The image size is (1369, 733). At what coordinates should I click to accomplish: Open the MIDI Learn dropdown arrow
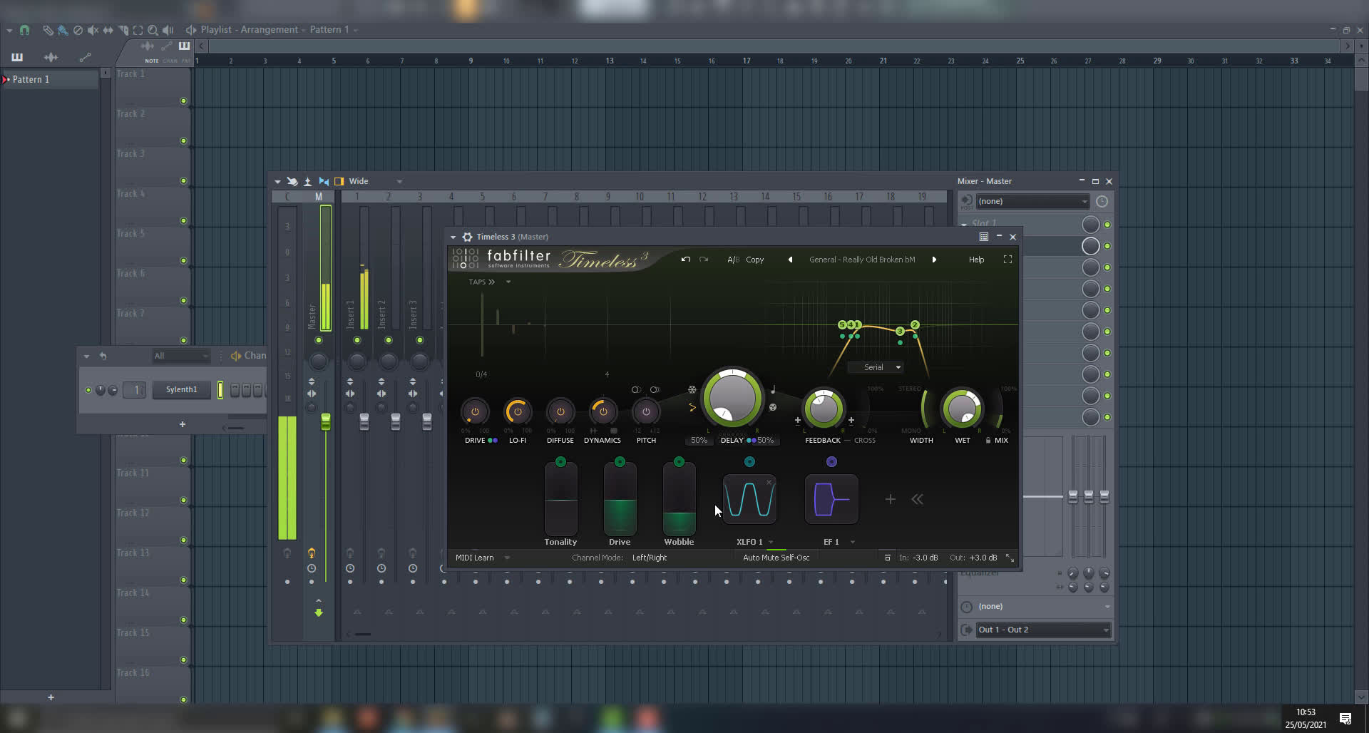[507, 558]
